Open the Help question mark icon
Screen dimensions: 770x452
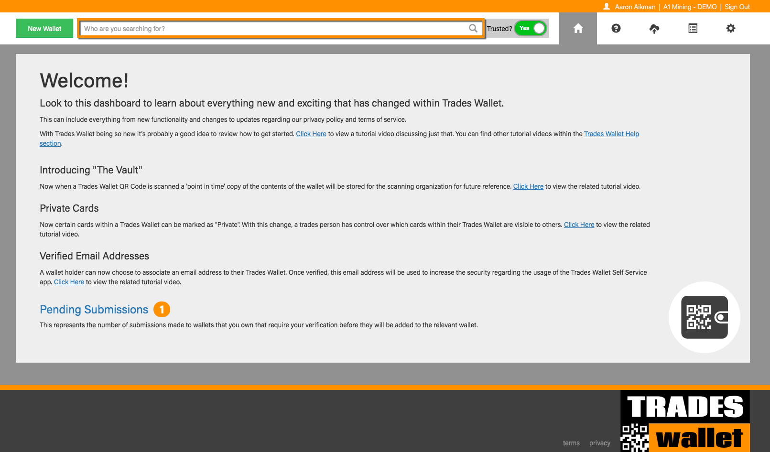click(x=616, y=29)
